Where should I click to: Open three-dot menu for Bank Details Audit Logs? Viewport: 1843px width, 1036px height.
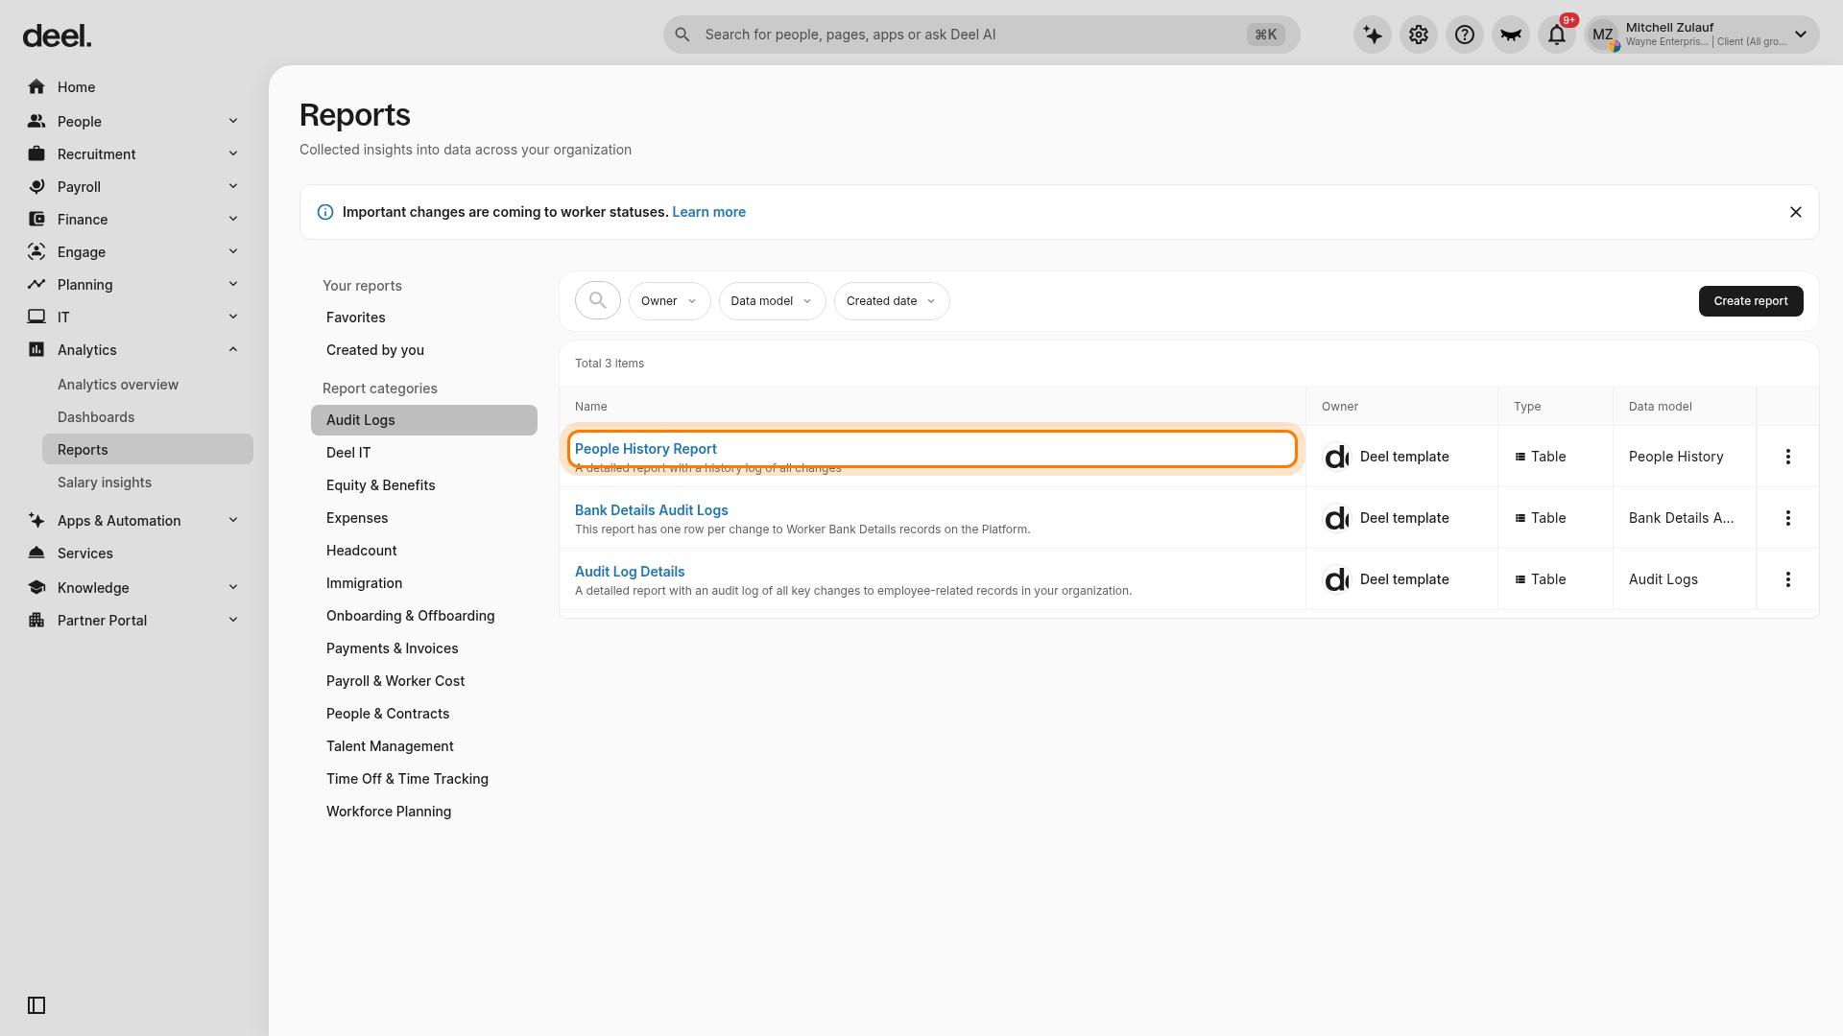click(1788, 518)
